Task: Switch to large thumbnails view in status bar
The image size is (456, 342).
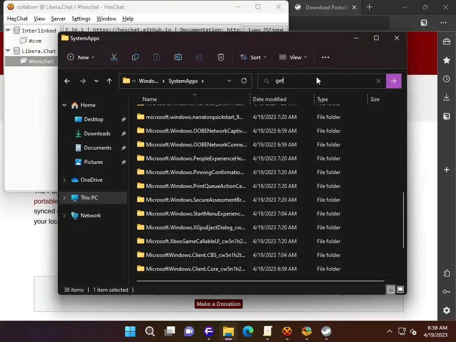Action: point(400,289)
